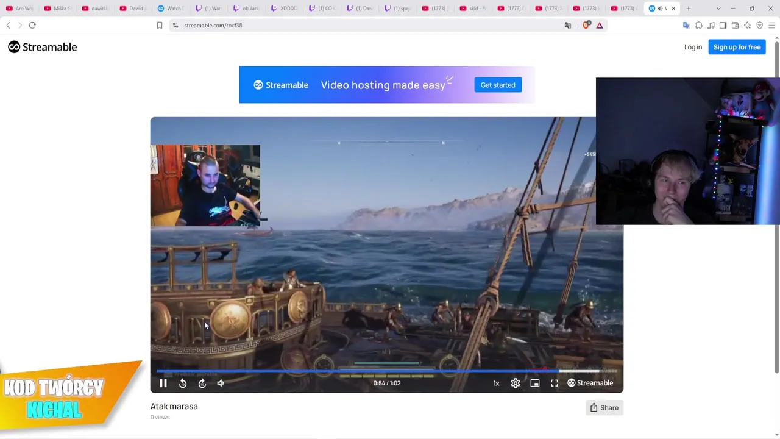Click the Streamable banner logo
Screen dimensions: 780x439
(281, 85)
